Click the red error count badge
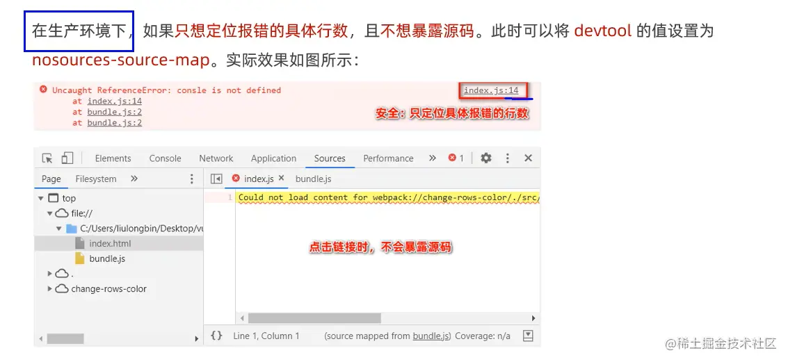Screen dimensions: 788x362 (456, 158)
